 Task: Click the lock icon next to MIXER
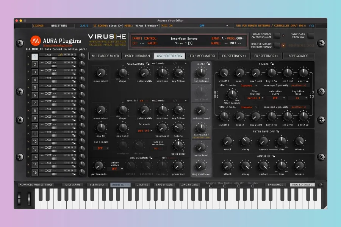pos(208,64)
